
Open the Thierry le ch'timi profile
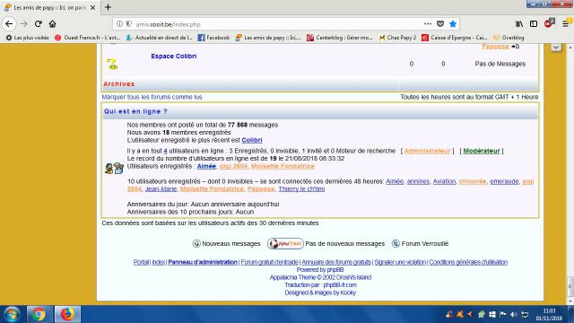[x=301, y=189]
